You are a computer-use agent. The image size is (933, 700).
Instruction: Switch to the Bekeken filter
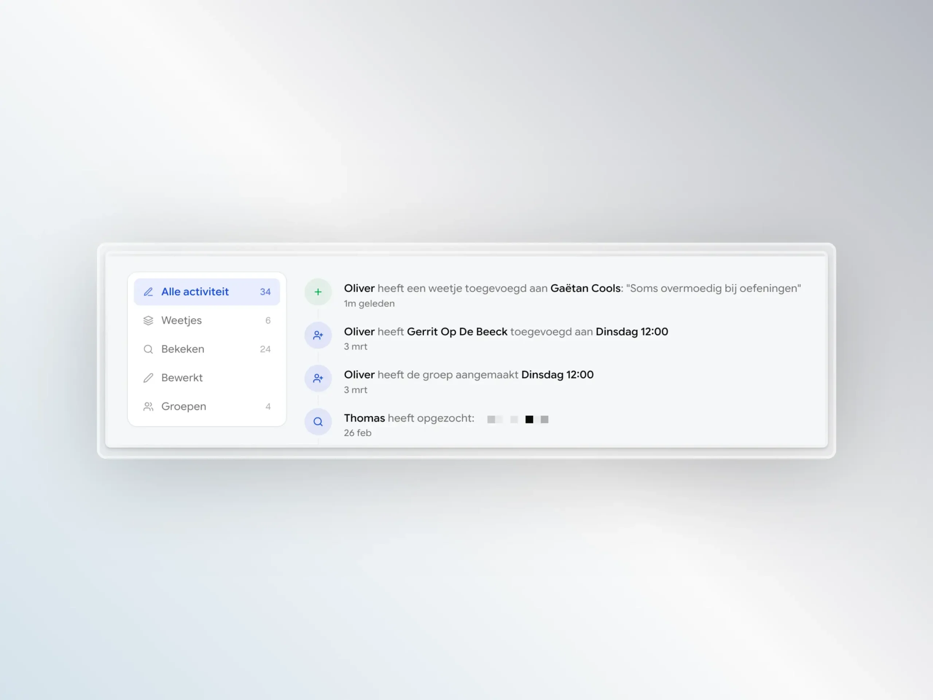pyautogui.click(x=207, y=349)
